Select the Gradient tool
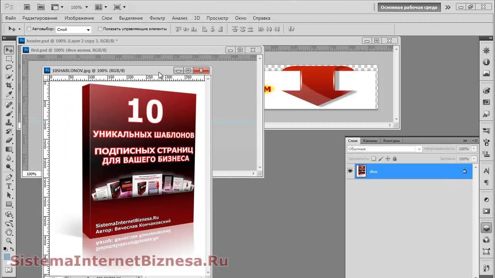This screenshot has height=278, width=495. pos(9,149)
